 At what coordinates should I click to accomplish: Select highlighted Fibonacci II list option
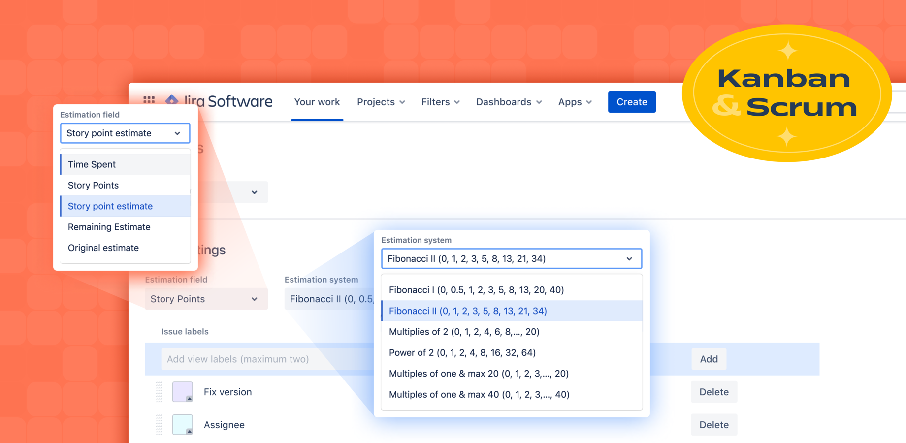512,311
